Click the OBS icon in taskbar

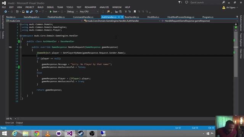pyautogui.click(x=92, y=134)
